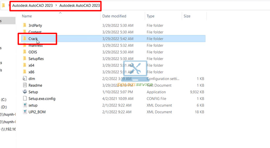Select the lowercase setup XML document icon
The image size is (270, 148).
(x=25, y=105)
